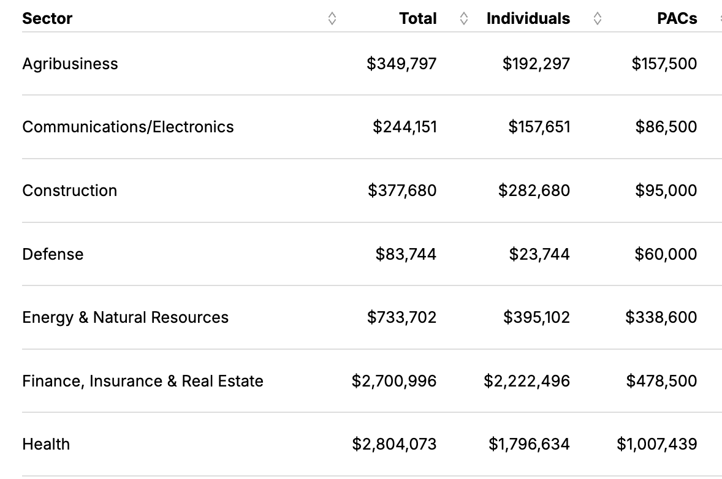Select the Energy & Natural Resources row label
This screenshot has width=722, height=479.
point(125,317)
